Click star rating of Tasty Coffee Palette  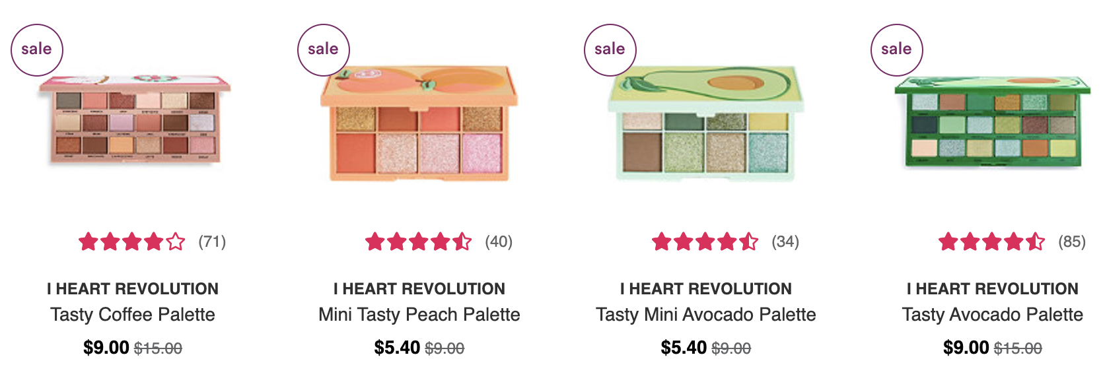tap(132, 242)
